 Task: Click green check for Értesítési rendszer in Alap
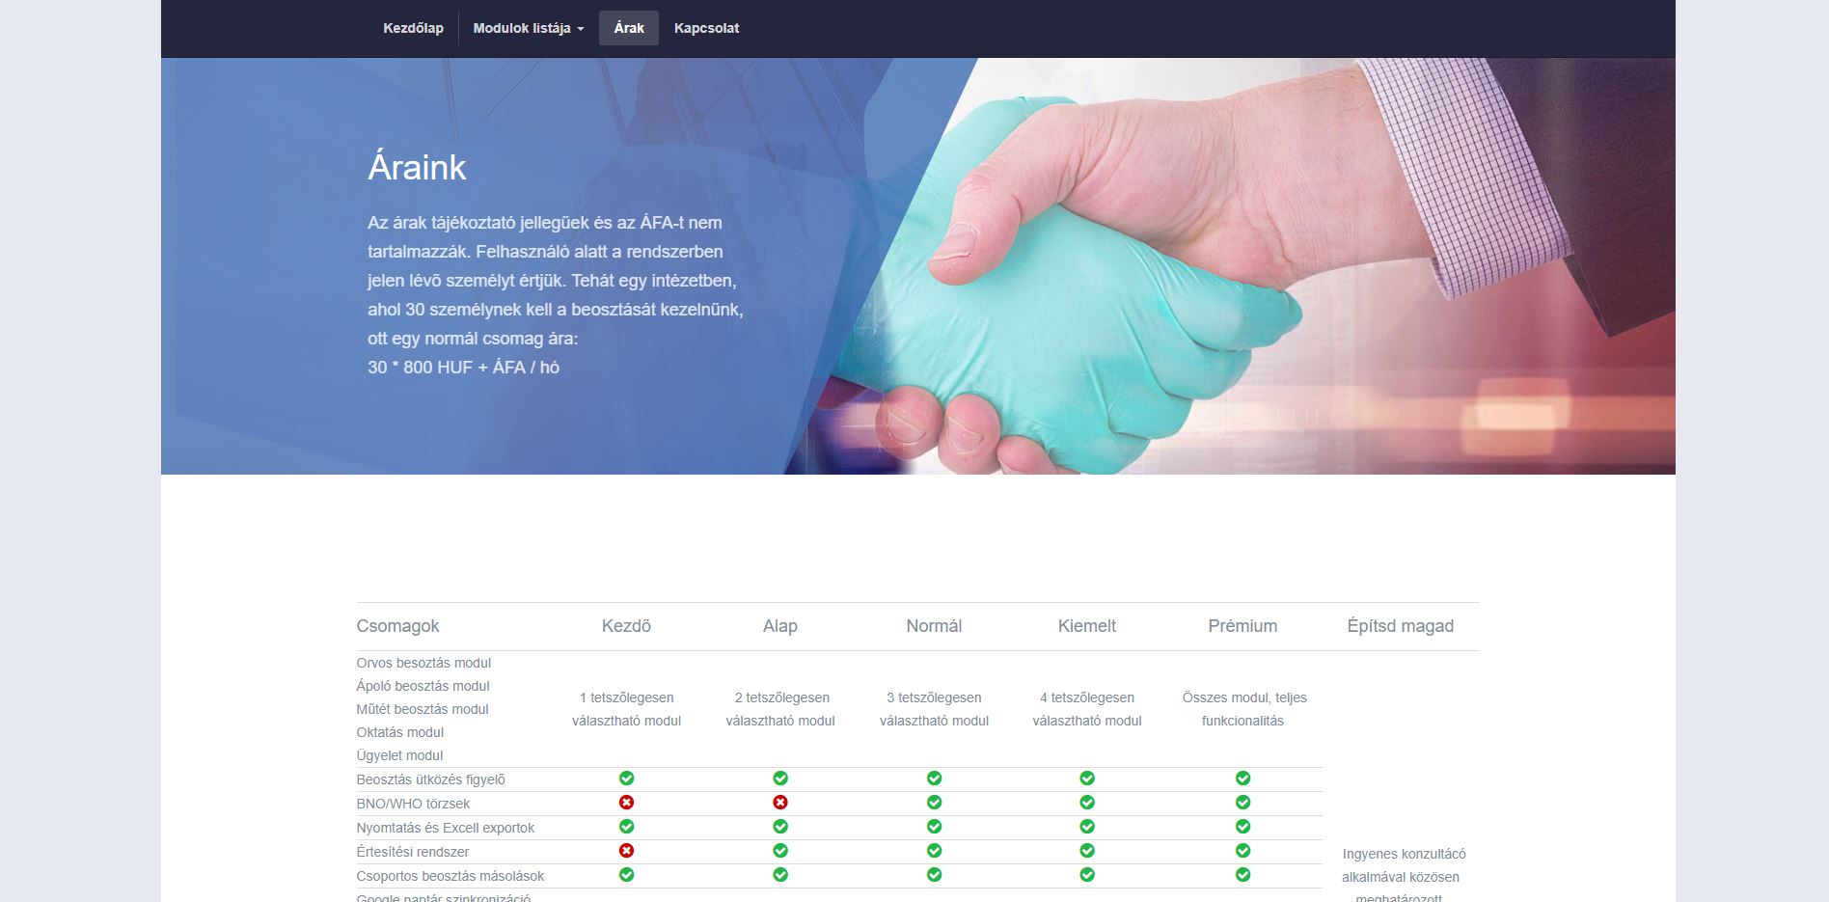pos(780,851)
